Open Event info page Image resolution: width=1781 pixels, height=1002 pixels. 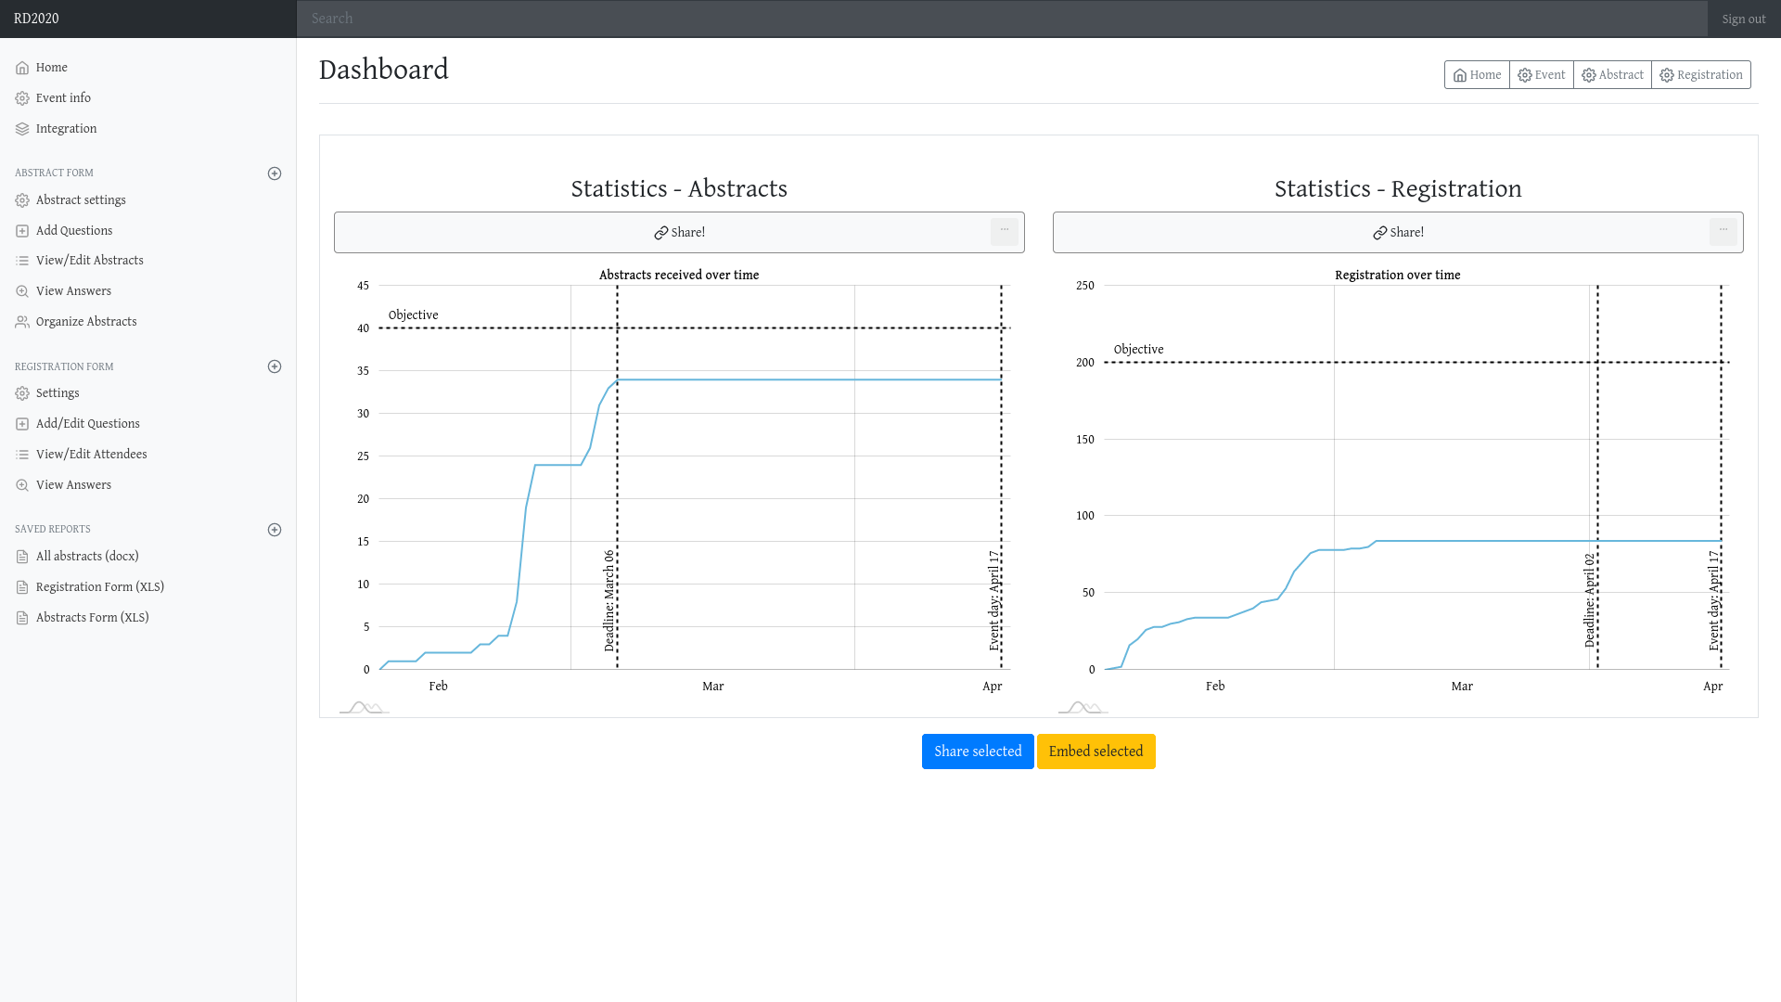(x=148, y=98)
